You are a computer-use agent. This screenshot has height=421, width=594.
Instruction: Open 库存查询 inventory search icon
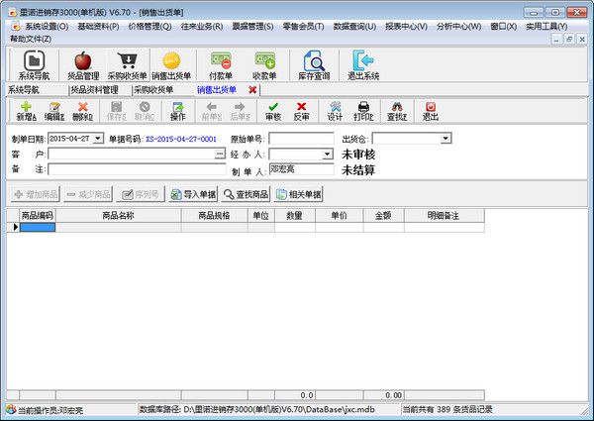point(314,64)
